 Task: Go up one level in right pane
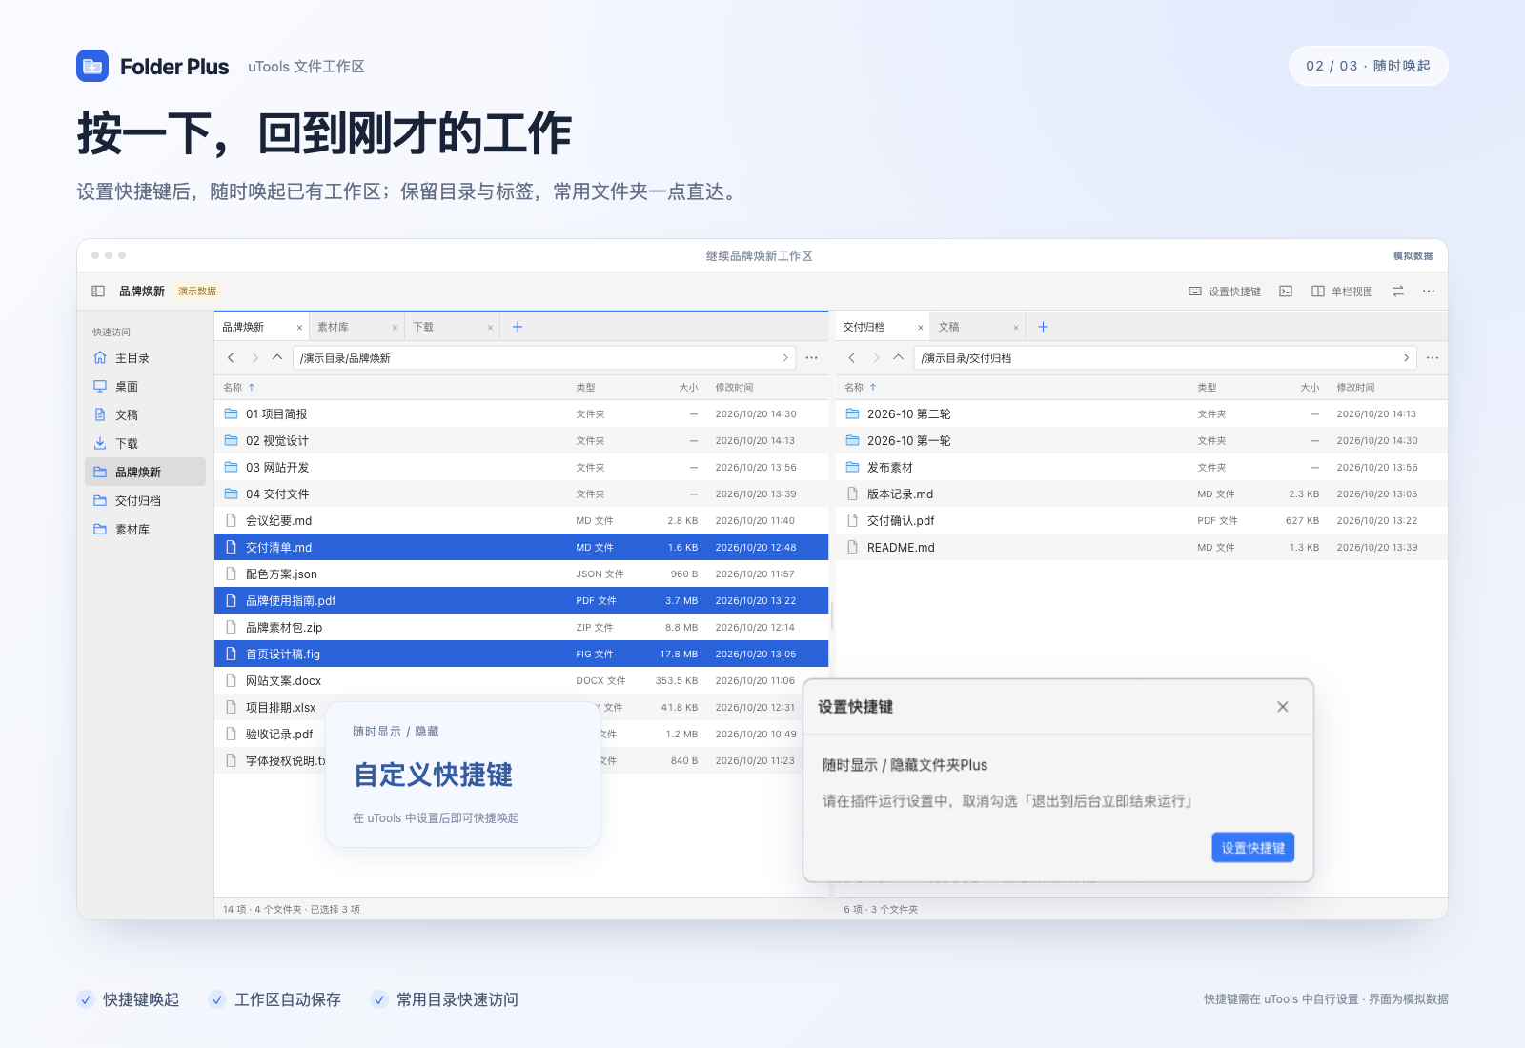[x=898, y=358]
